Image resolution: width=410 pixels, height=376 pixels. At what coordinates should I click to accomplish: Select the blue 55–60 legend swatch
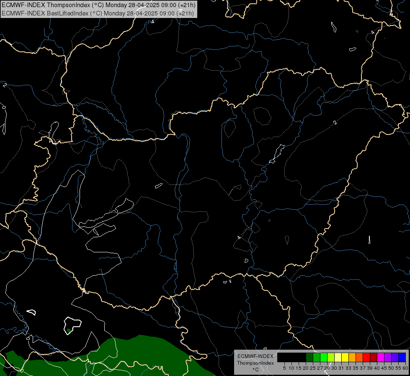pos(402,357)
